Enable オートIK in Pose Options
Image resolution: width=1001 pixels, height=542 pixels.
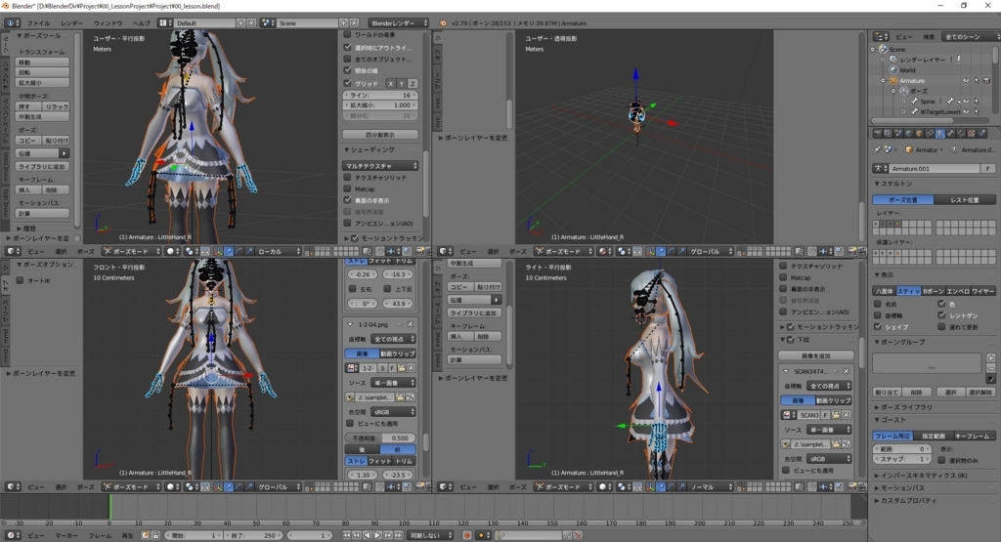tap(20, 280)
